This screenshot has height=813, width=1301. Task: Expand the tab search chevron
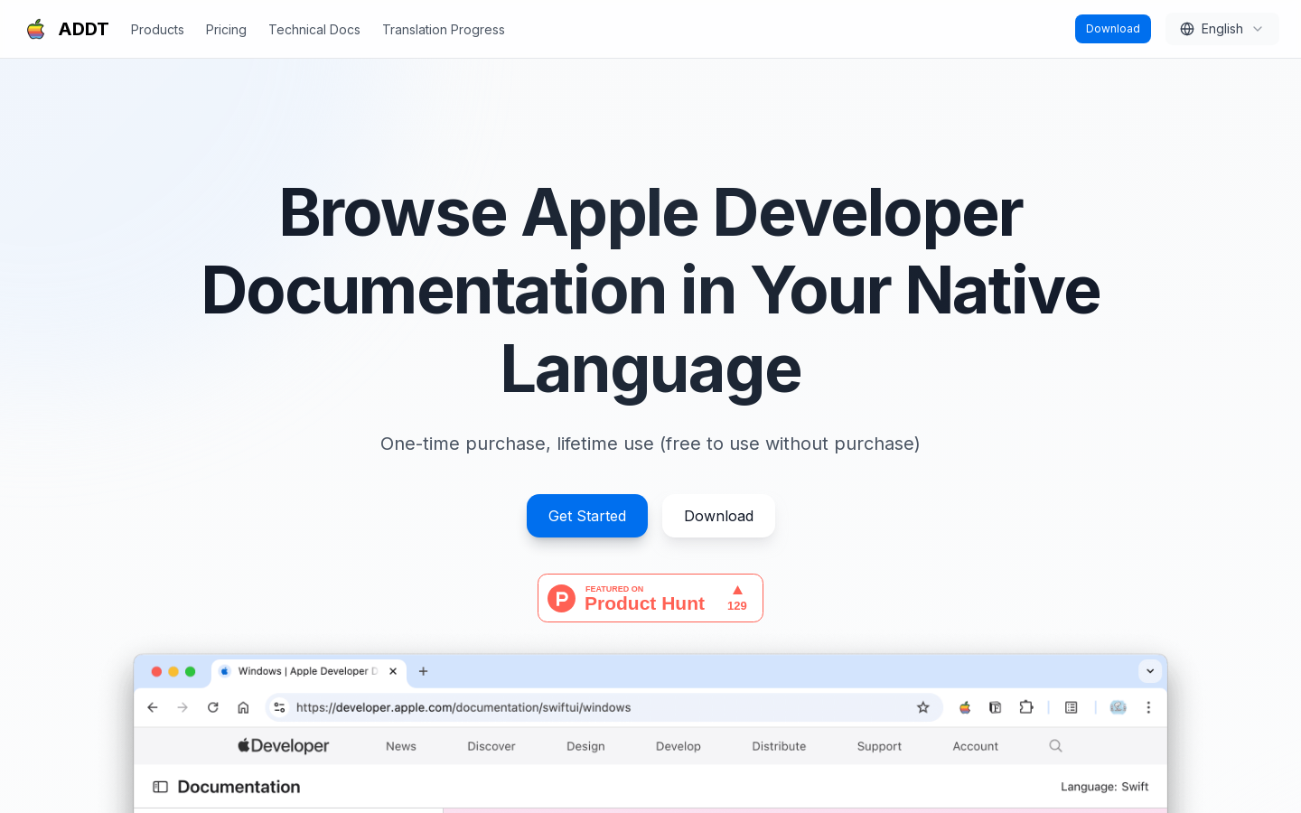pyautogui.click(x=1150, y=671)
